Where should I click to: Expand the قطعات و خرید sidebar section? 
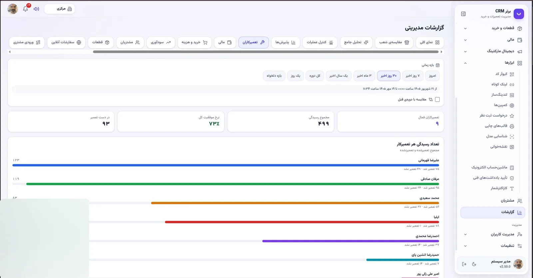click(x=493, y=28)
